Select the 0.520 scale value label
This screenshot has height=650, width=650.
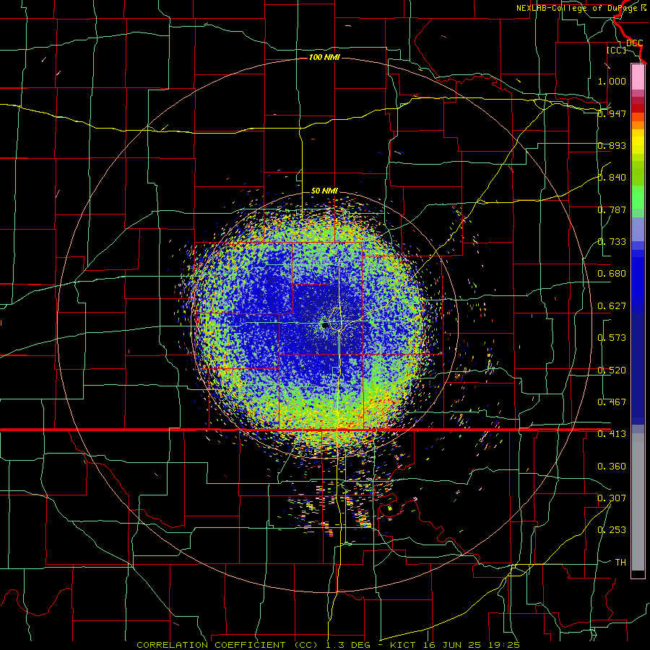click(x=612, y=370)
